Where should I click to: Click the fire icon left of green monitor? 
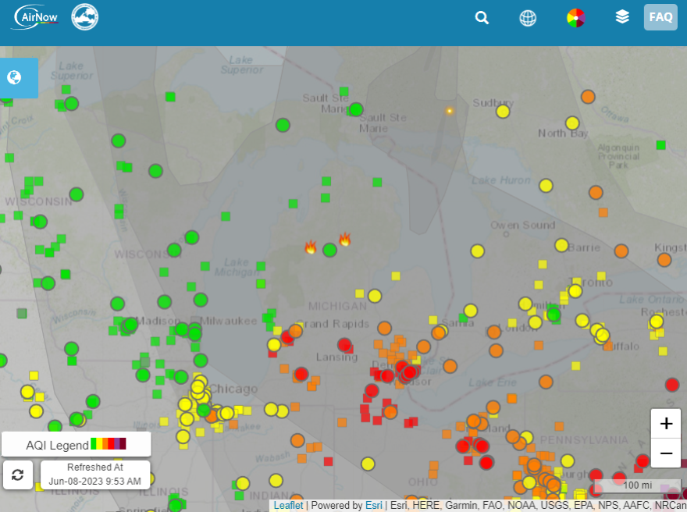(311, 247)
